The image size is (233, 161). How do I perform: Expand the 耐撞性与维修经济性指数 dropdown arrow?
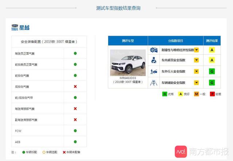click(x=196, y=50)
